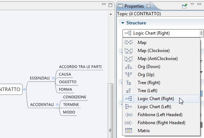Click the editor vertical scrollbar thumb
Screen dimensions: 204x138
(111, 111)
